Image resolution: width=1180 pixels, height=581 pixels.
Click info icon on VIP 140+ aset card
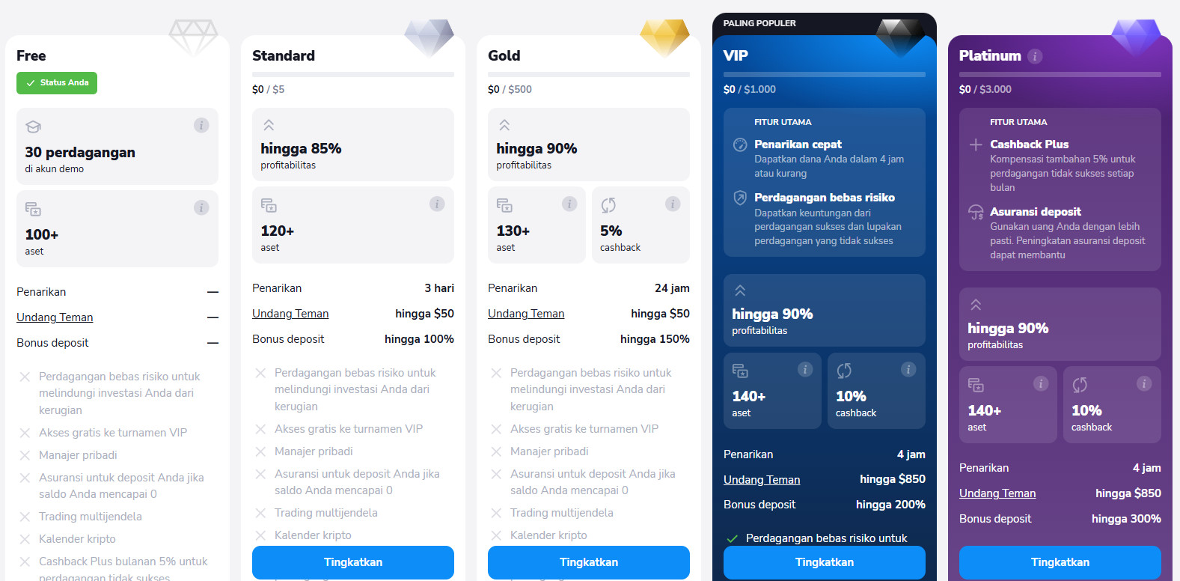805,369
